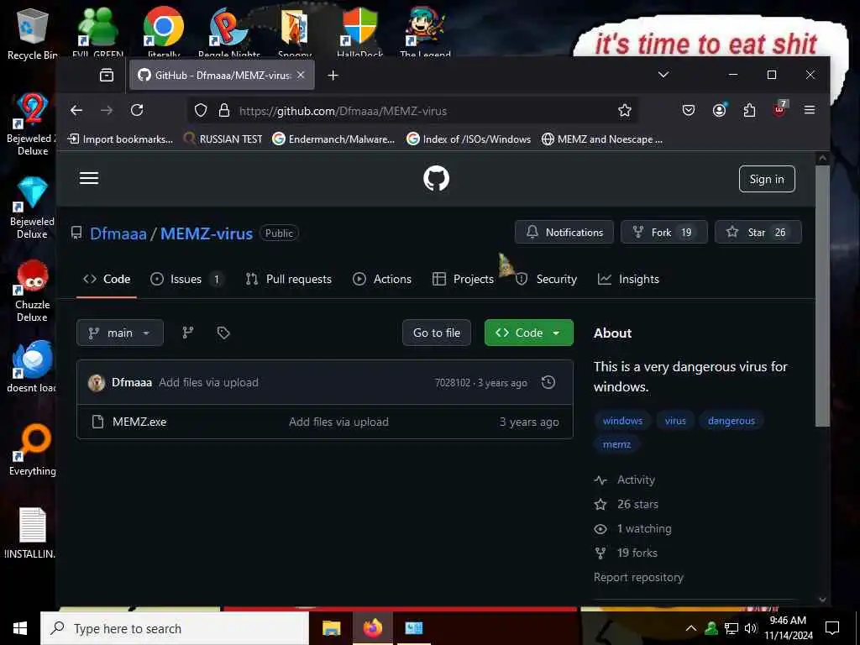Open the Issues tab
The height and width of the screenshot is (645, 860).
pyautogui.click(x=186, y=279)
